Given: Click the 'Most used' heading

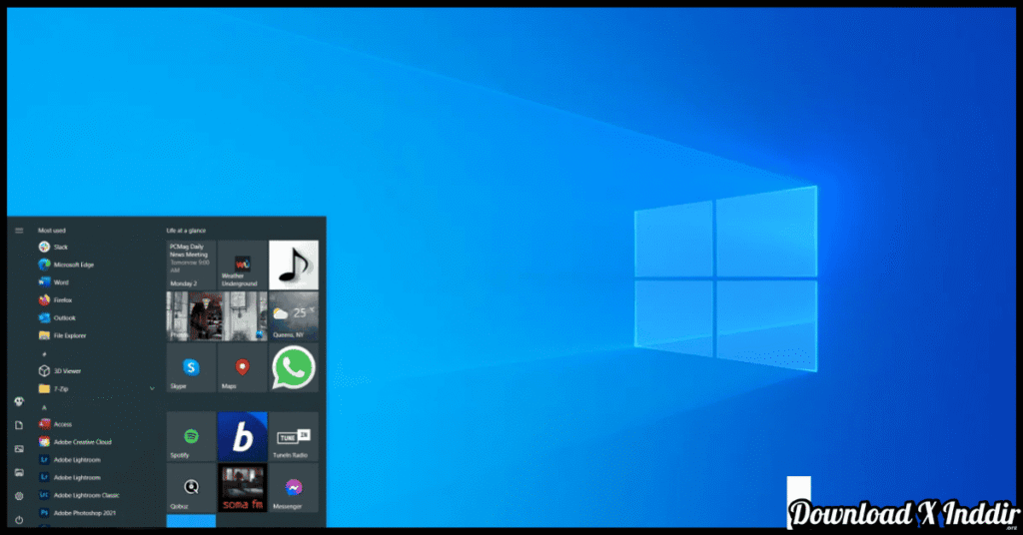Looking at the screenshot, I should pyautogui.click(x=52, y=231).
